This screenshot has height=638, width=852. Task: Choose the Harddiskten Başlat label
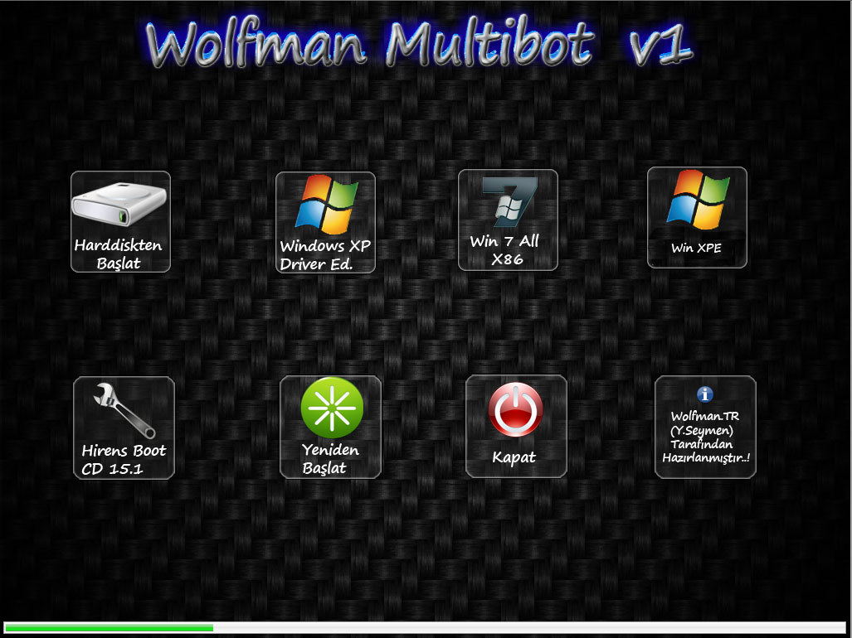[119, 254]
